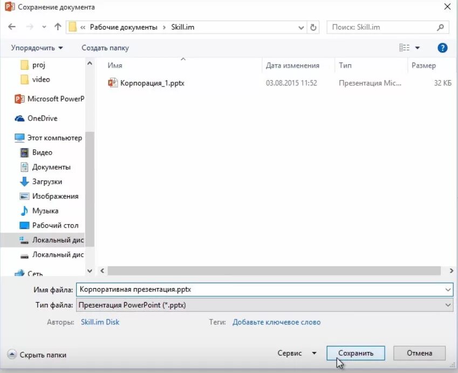This screenshot has height=373, width=458.
Task: Open the Тип файла combo box
Action: pos(265,305)
